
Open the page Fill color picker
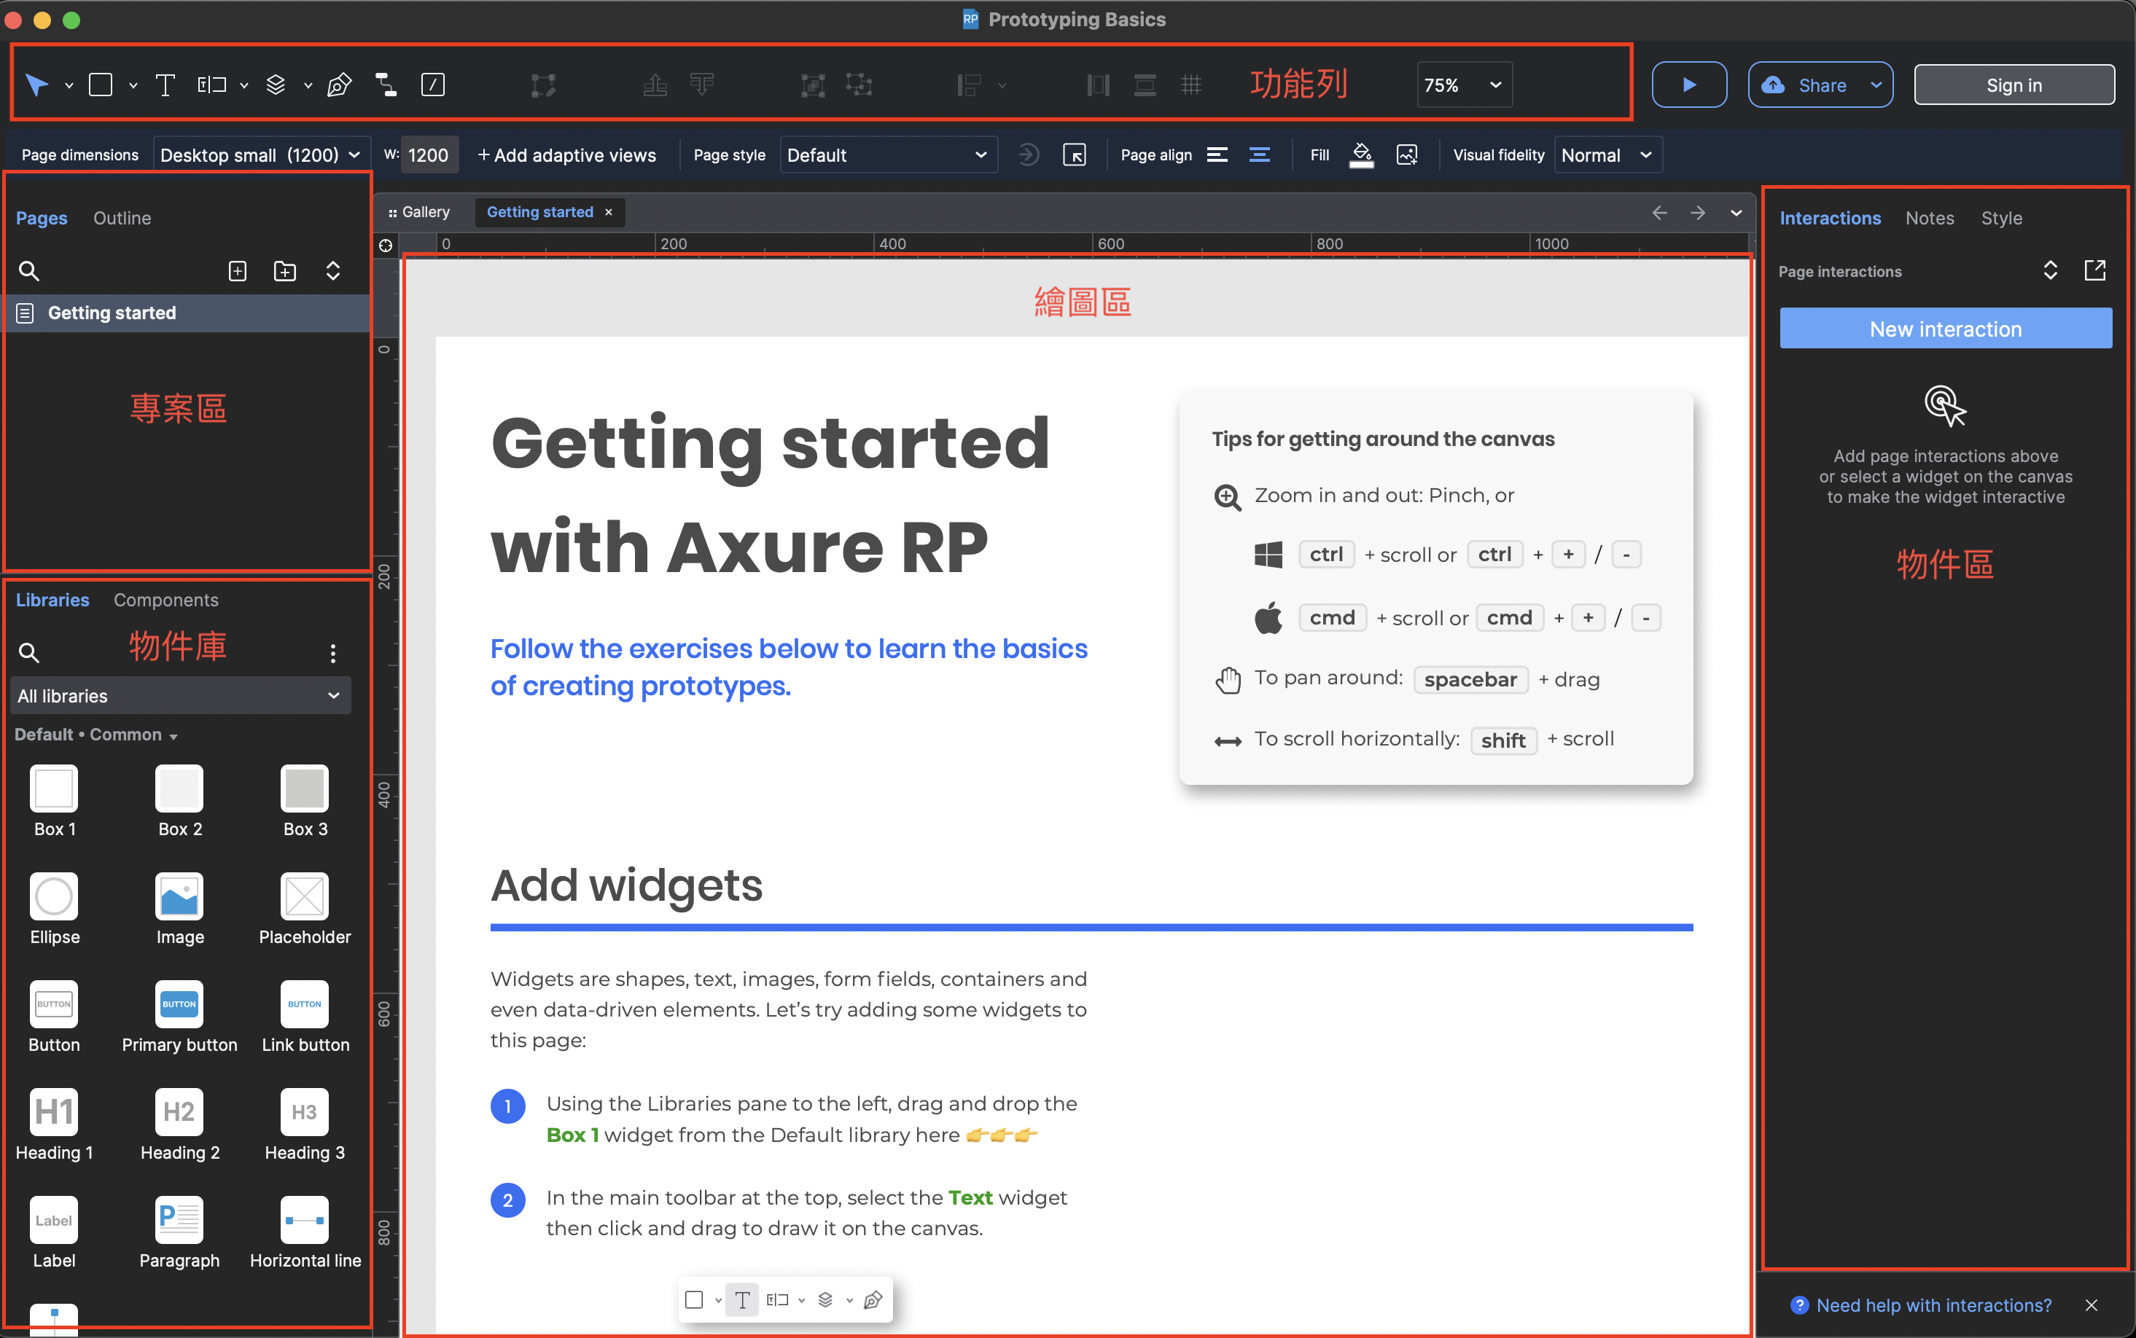tap(1362, 154)
